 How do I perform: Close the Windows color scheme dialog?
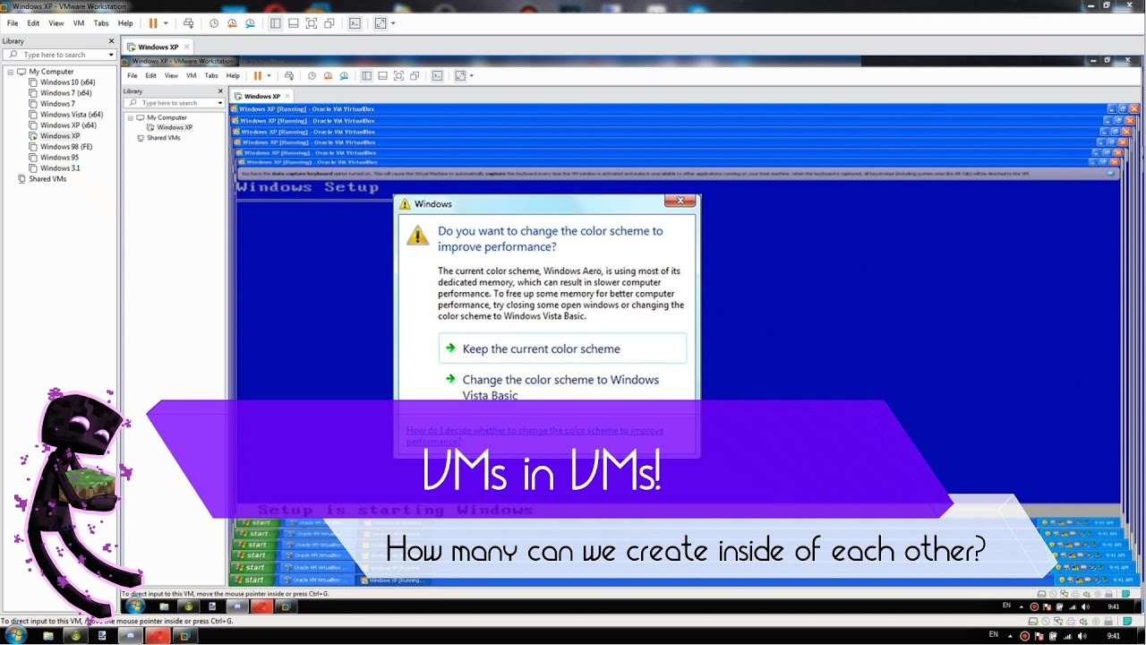680,202
